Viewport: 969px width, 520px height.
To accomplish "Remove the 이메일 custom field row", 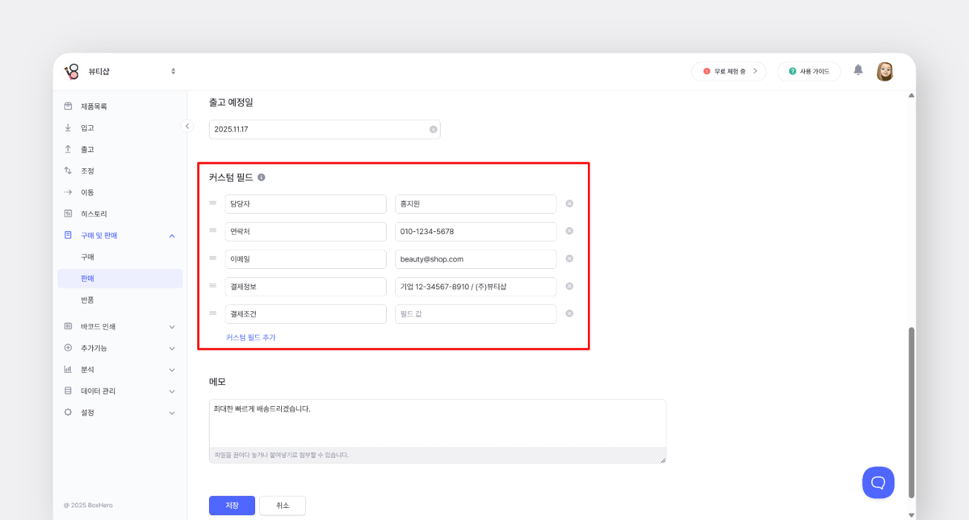I will click(569, 258).
